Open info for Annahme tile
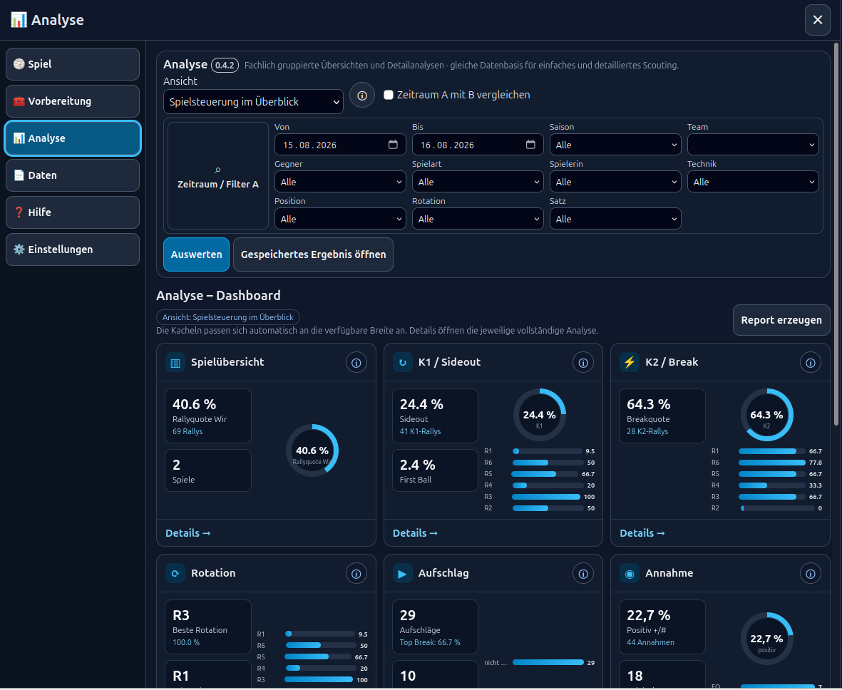The image size is (842, 690). tap(811, 574)
